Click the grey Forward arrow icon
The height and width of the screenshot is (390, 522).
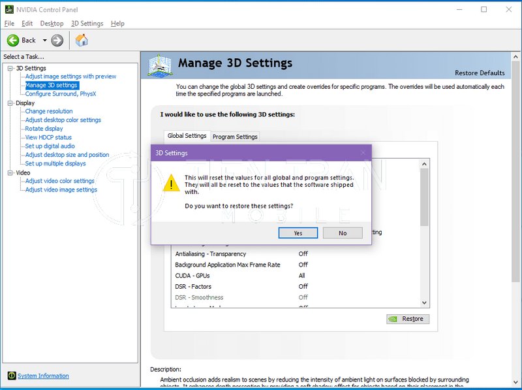[57, 41]
